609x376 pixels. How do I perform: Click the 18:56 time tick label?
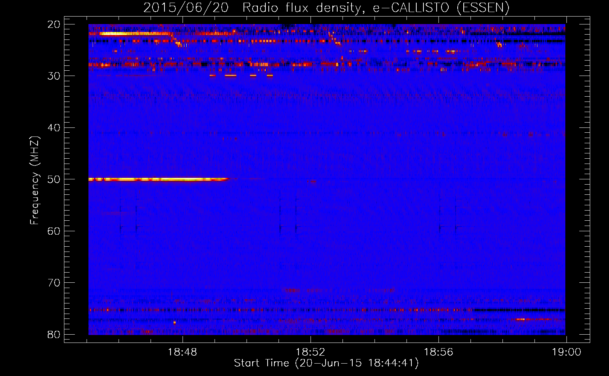click(438, 352)
